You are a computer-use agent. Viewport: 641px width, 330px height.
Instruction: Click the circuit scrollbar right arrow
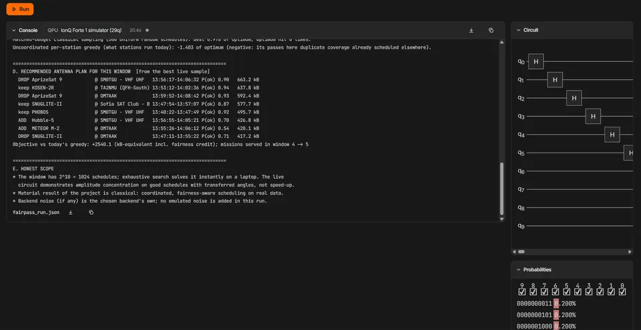pyautogui.click(x=631, y=251)
